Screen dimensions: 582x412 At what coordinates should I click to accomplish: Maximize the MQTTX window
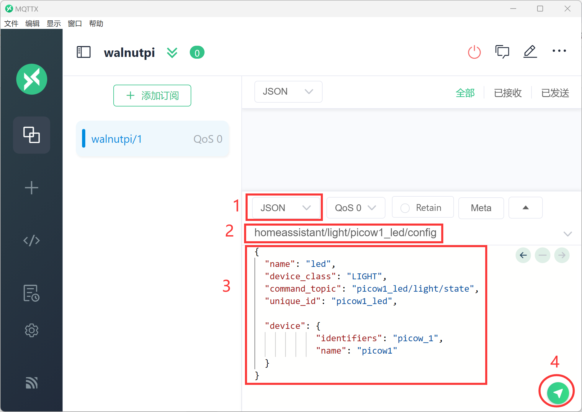click(x=540, y=9)
